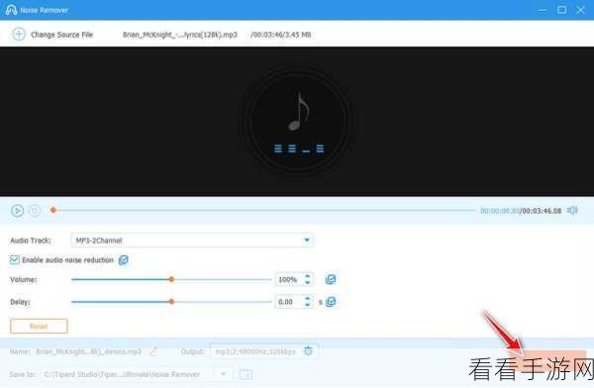Close the Noise Remover window
594x388 pixels.
[580, 10]
